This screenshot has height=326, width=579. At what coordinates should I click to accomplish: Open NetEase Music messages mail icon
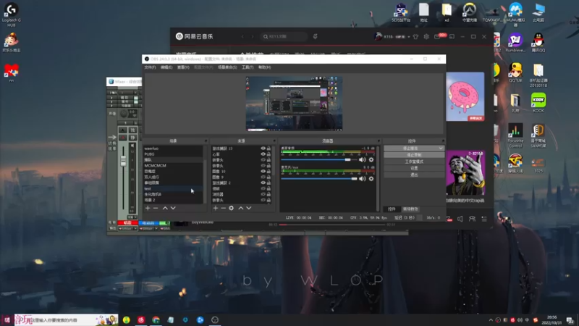(x=438, y=37)
